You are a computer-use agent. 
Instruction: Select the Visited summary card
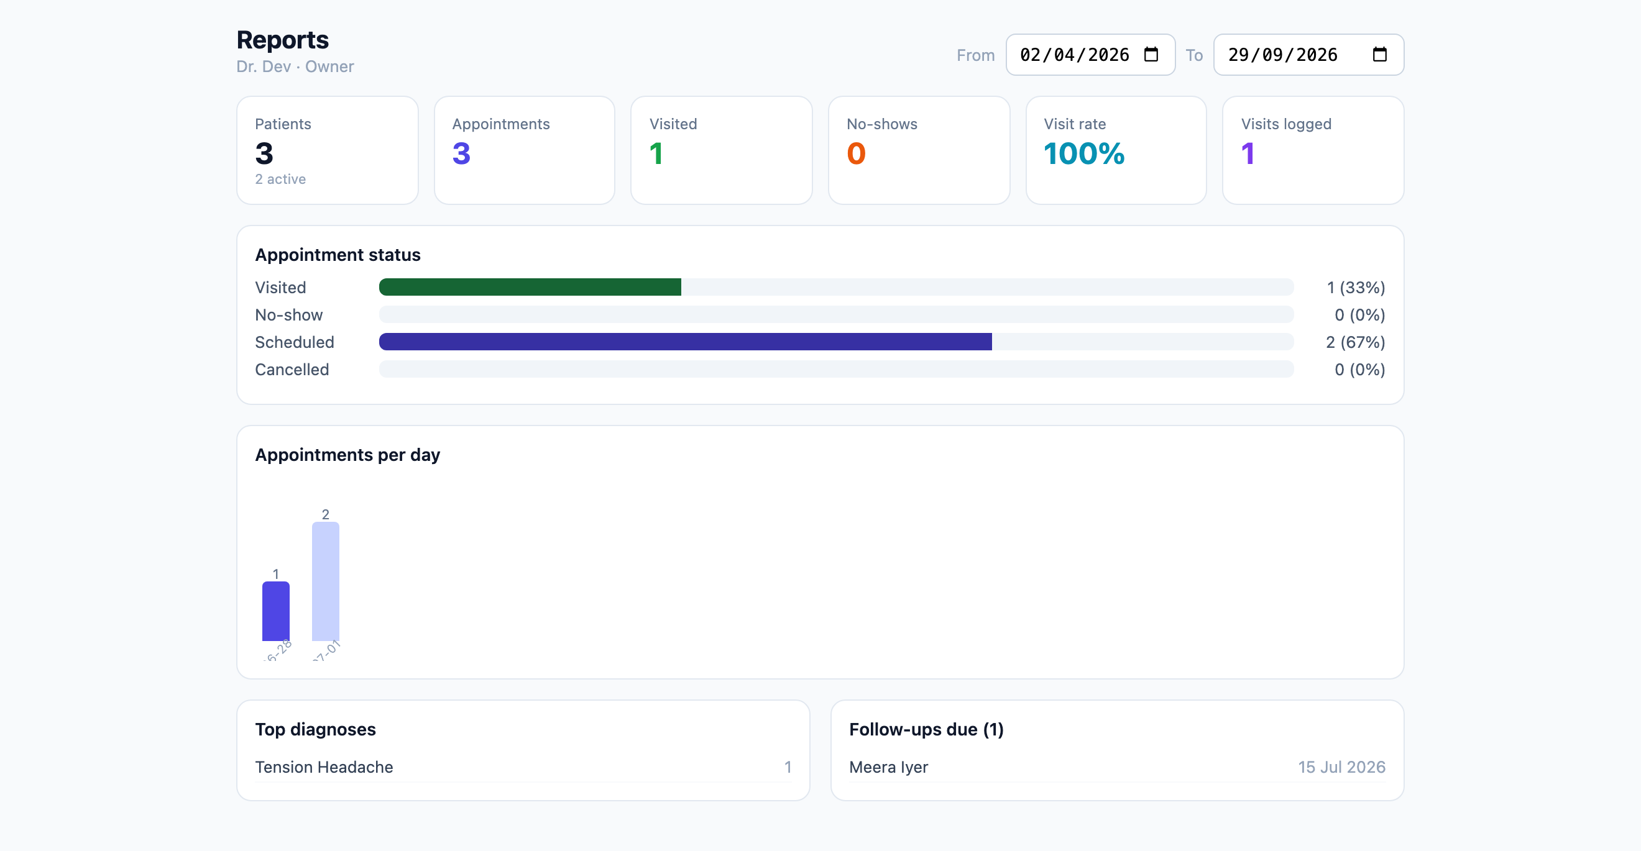pos(721,150)
